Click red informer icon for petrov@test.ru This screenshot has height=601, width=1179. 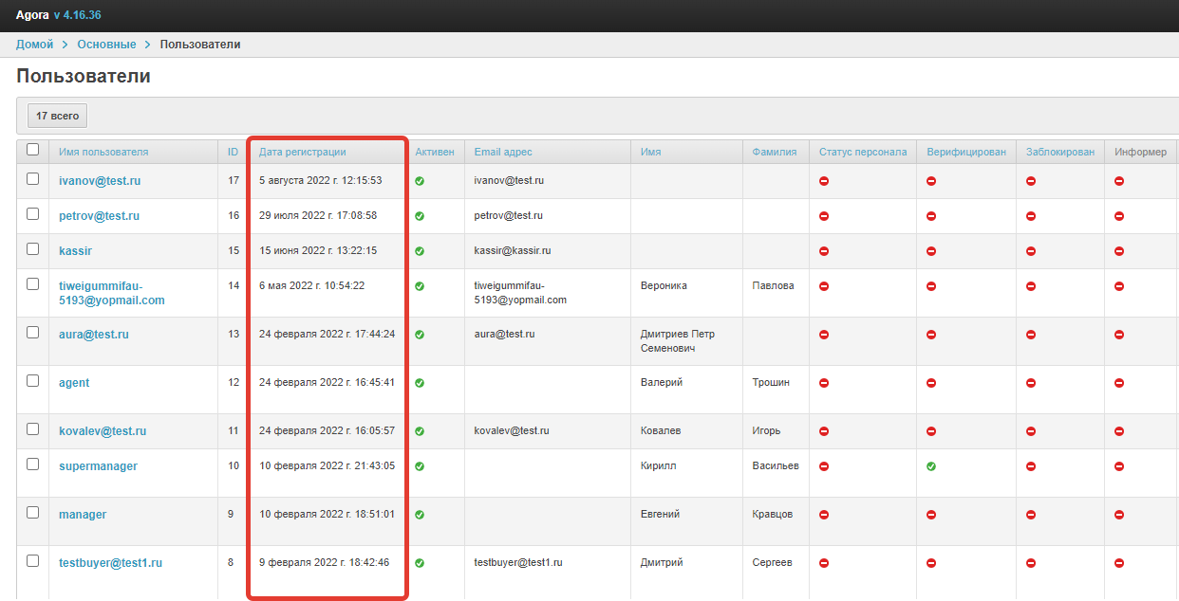pos(1119,216)
